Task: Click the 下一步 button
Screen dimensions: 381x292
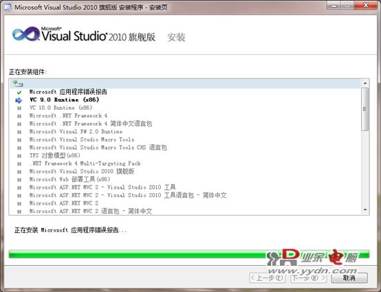Action: tap(308, 278)
